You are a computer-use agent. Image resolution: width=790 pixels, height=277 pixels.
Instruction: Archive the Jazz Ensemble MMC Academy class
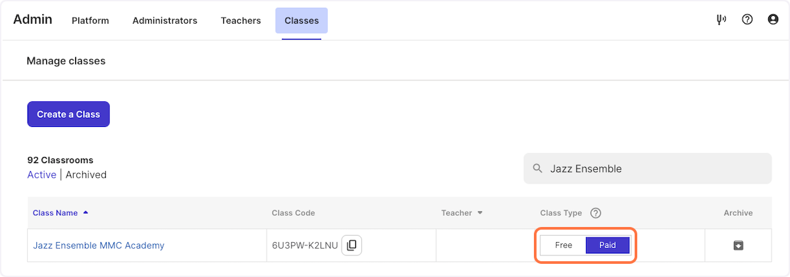point(738,245)
